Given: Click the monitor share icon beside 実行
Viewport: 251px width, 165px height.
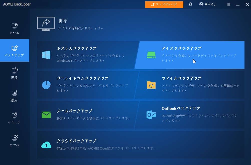Looking at the screenshot, I should (46, 24).
